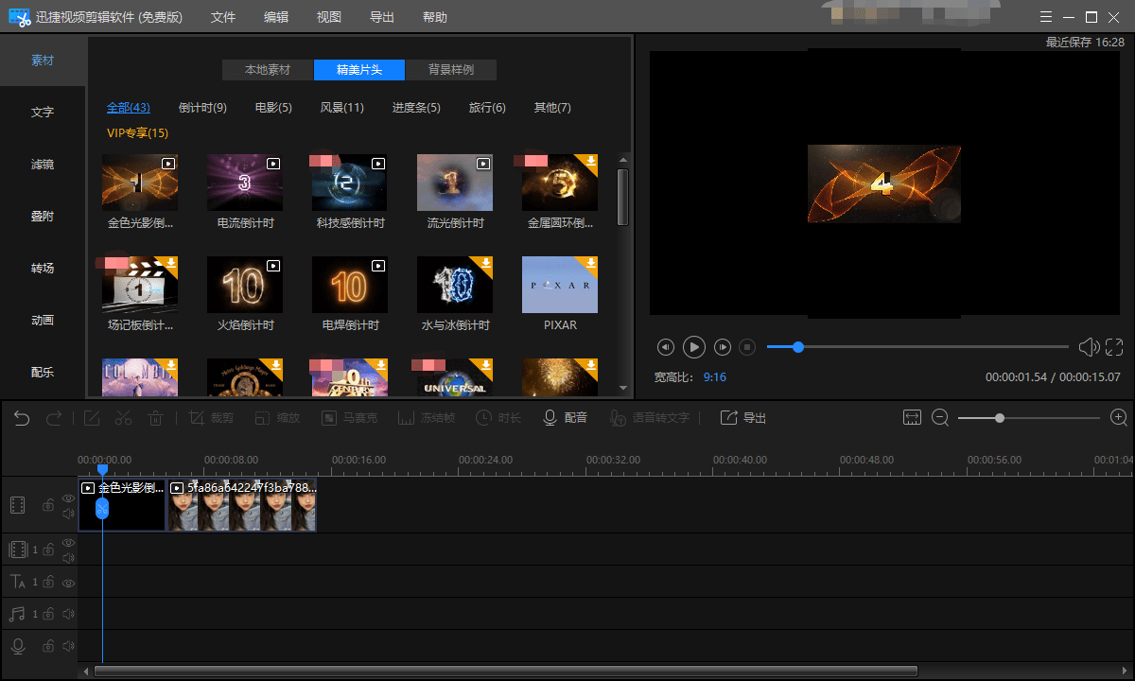
Task: Filter templates by 倒计时(9) category
Action: point(202,108)
